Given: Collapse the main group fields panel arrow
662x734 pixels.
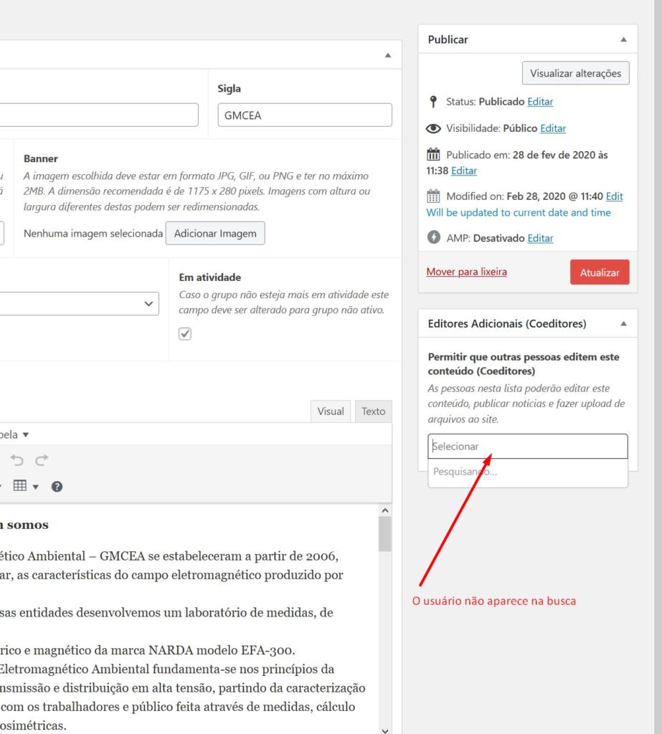Looking at the screenshot, I should [x=388, y=55].
